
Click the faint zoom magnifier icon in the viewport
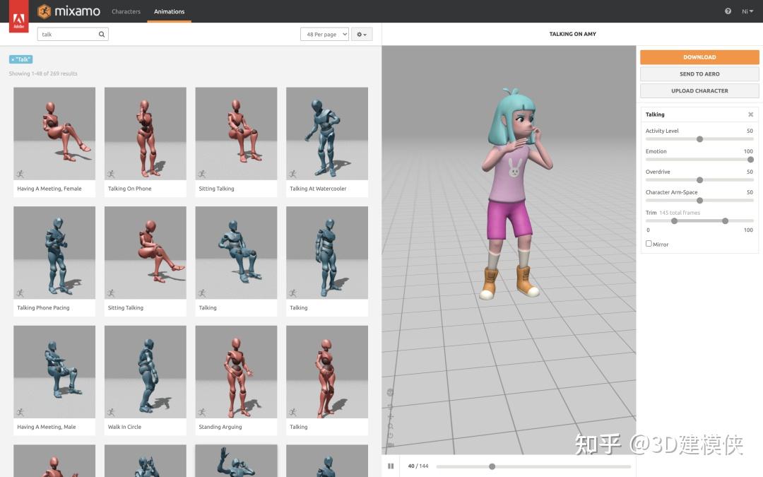(390, 426)
